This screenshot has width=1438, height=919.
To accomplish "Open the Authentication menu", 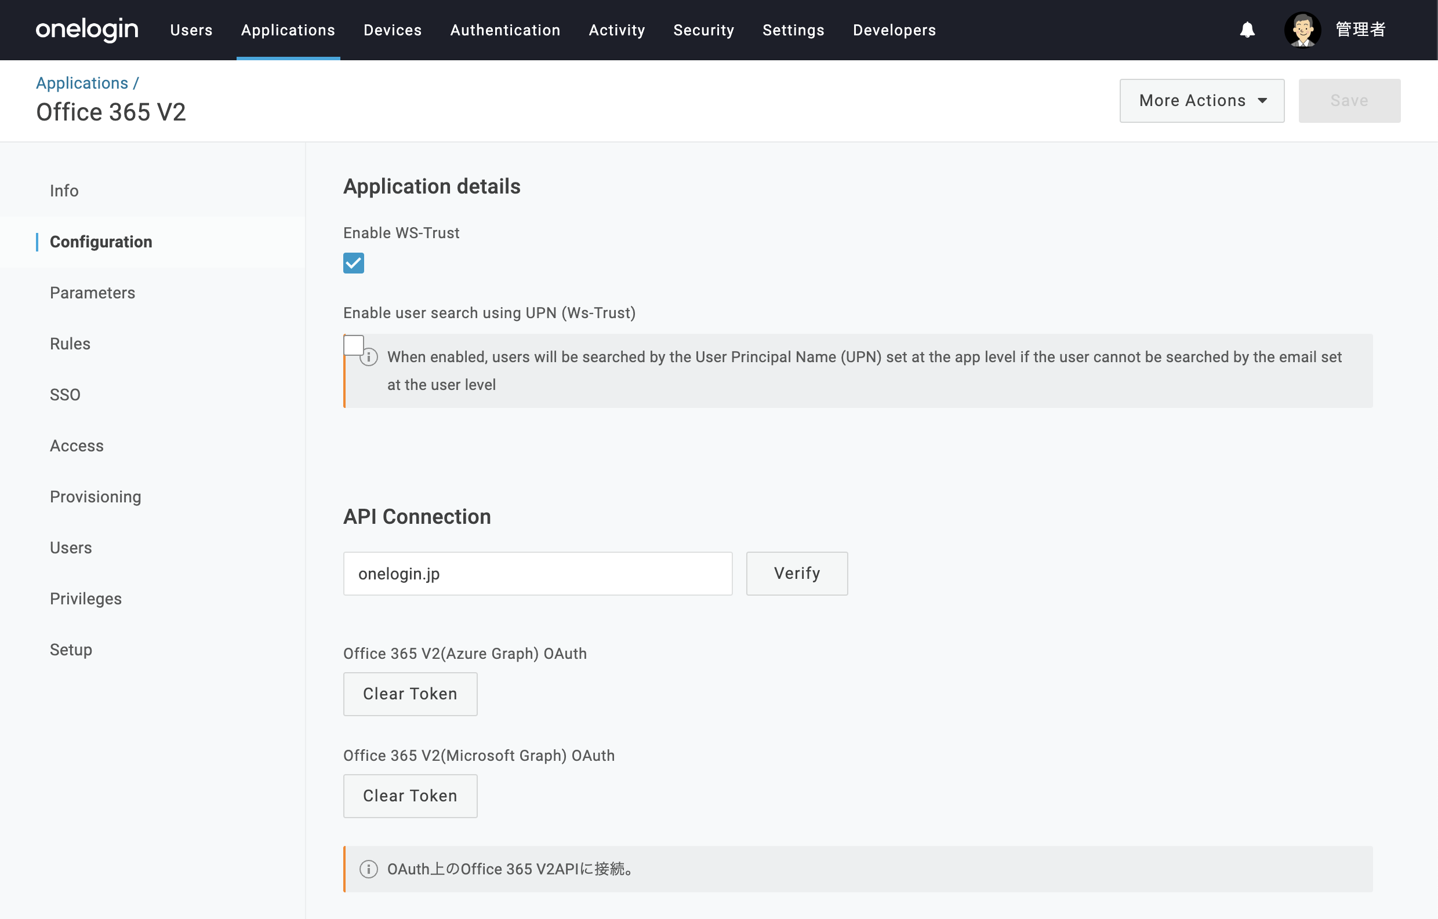I will [x=505, y=30].
